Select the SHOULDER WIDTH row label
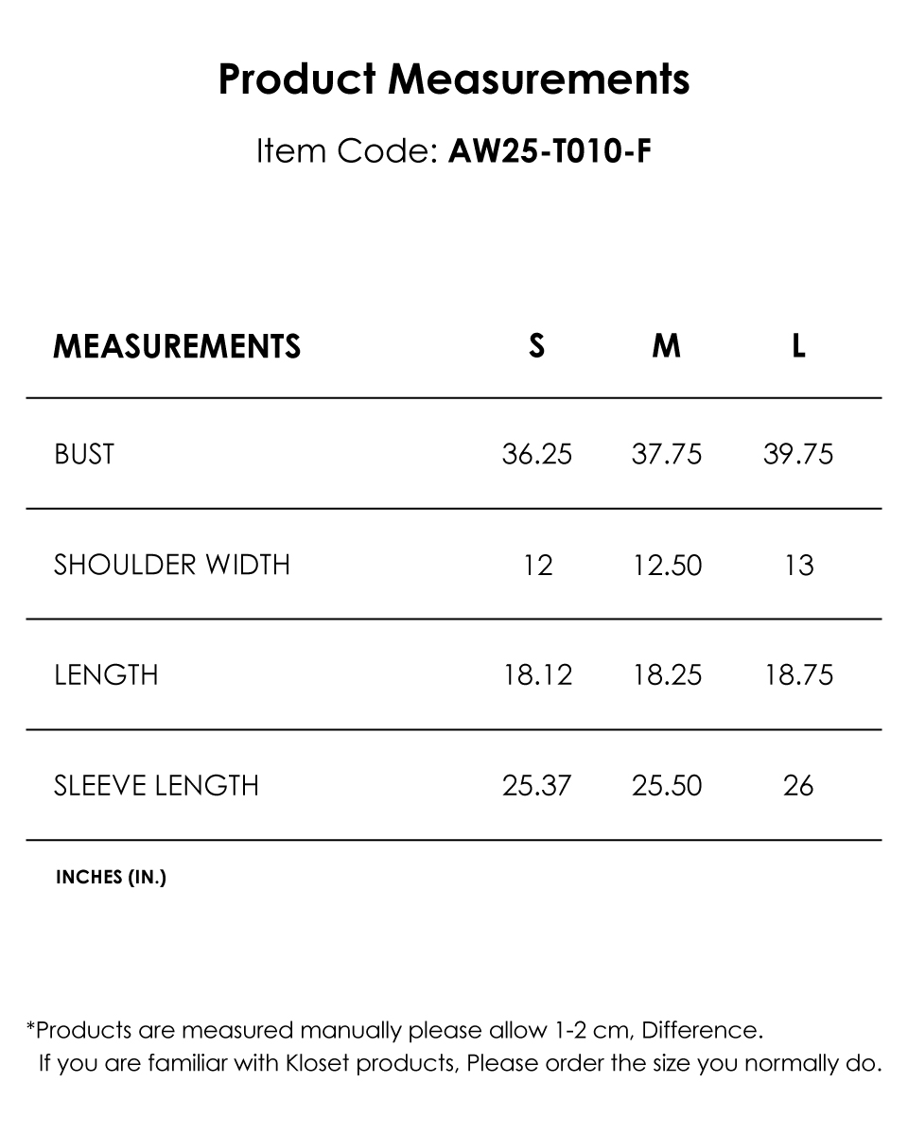Image resolution: width=908 pixels, height=1135 pixels. click(x=171, y=565)
